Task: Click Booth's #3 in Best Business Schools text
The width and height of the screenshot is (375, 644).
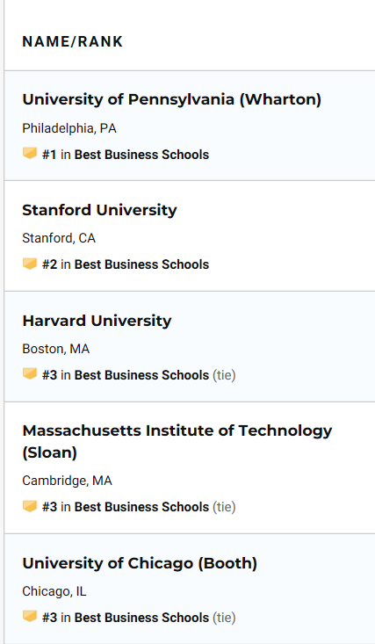Action: tap(126, 618)
